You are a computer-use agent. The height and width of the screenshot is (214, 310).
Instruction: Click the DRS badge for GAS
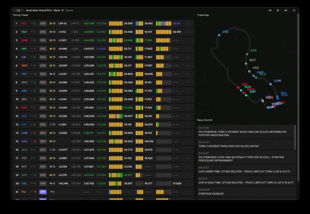[43, 91]
